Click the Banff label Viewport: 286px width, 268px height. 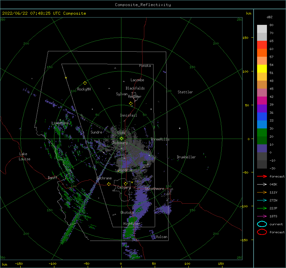point(52,177)
